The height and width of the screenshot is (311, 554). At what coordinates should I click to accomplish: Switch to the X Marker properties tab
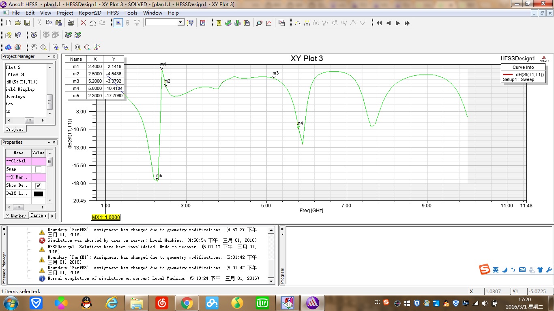pos(16,216)
